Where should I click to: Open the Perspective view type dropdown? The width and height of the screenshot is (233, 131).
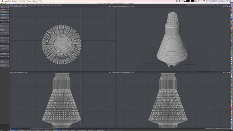(120, 7)
